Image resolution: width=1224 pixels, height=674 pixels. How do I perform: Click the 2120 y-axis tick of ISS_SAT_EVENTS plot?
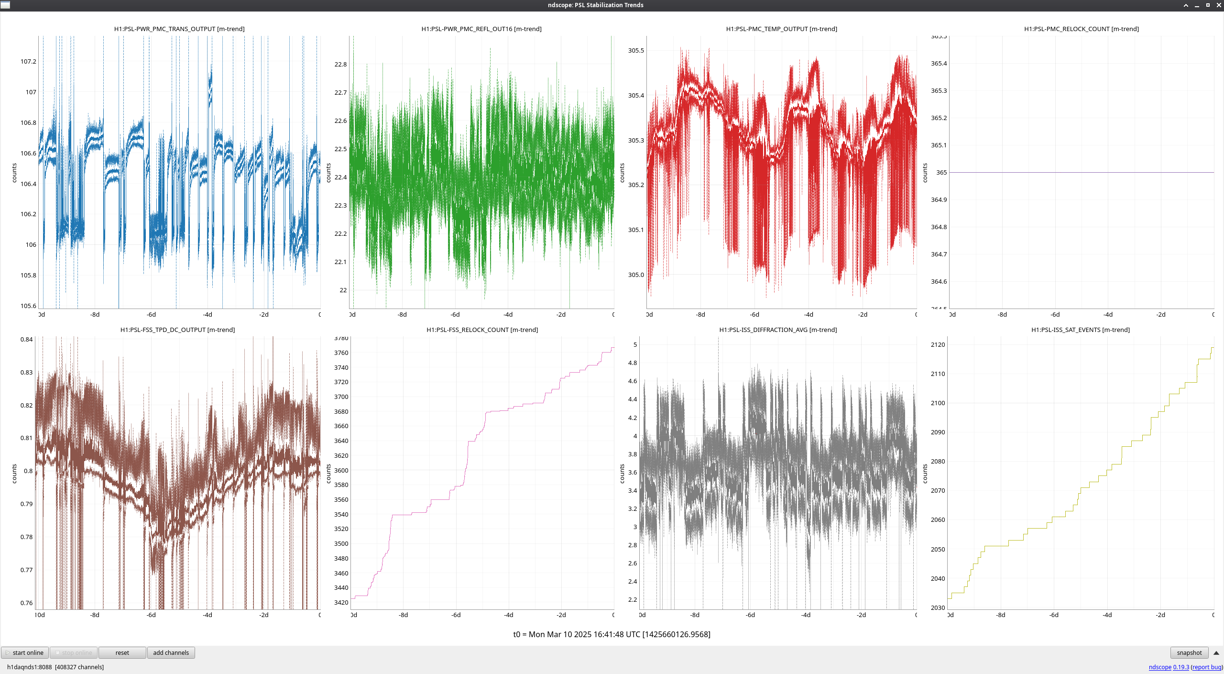pos(938,344)
